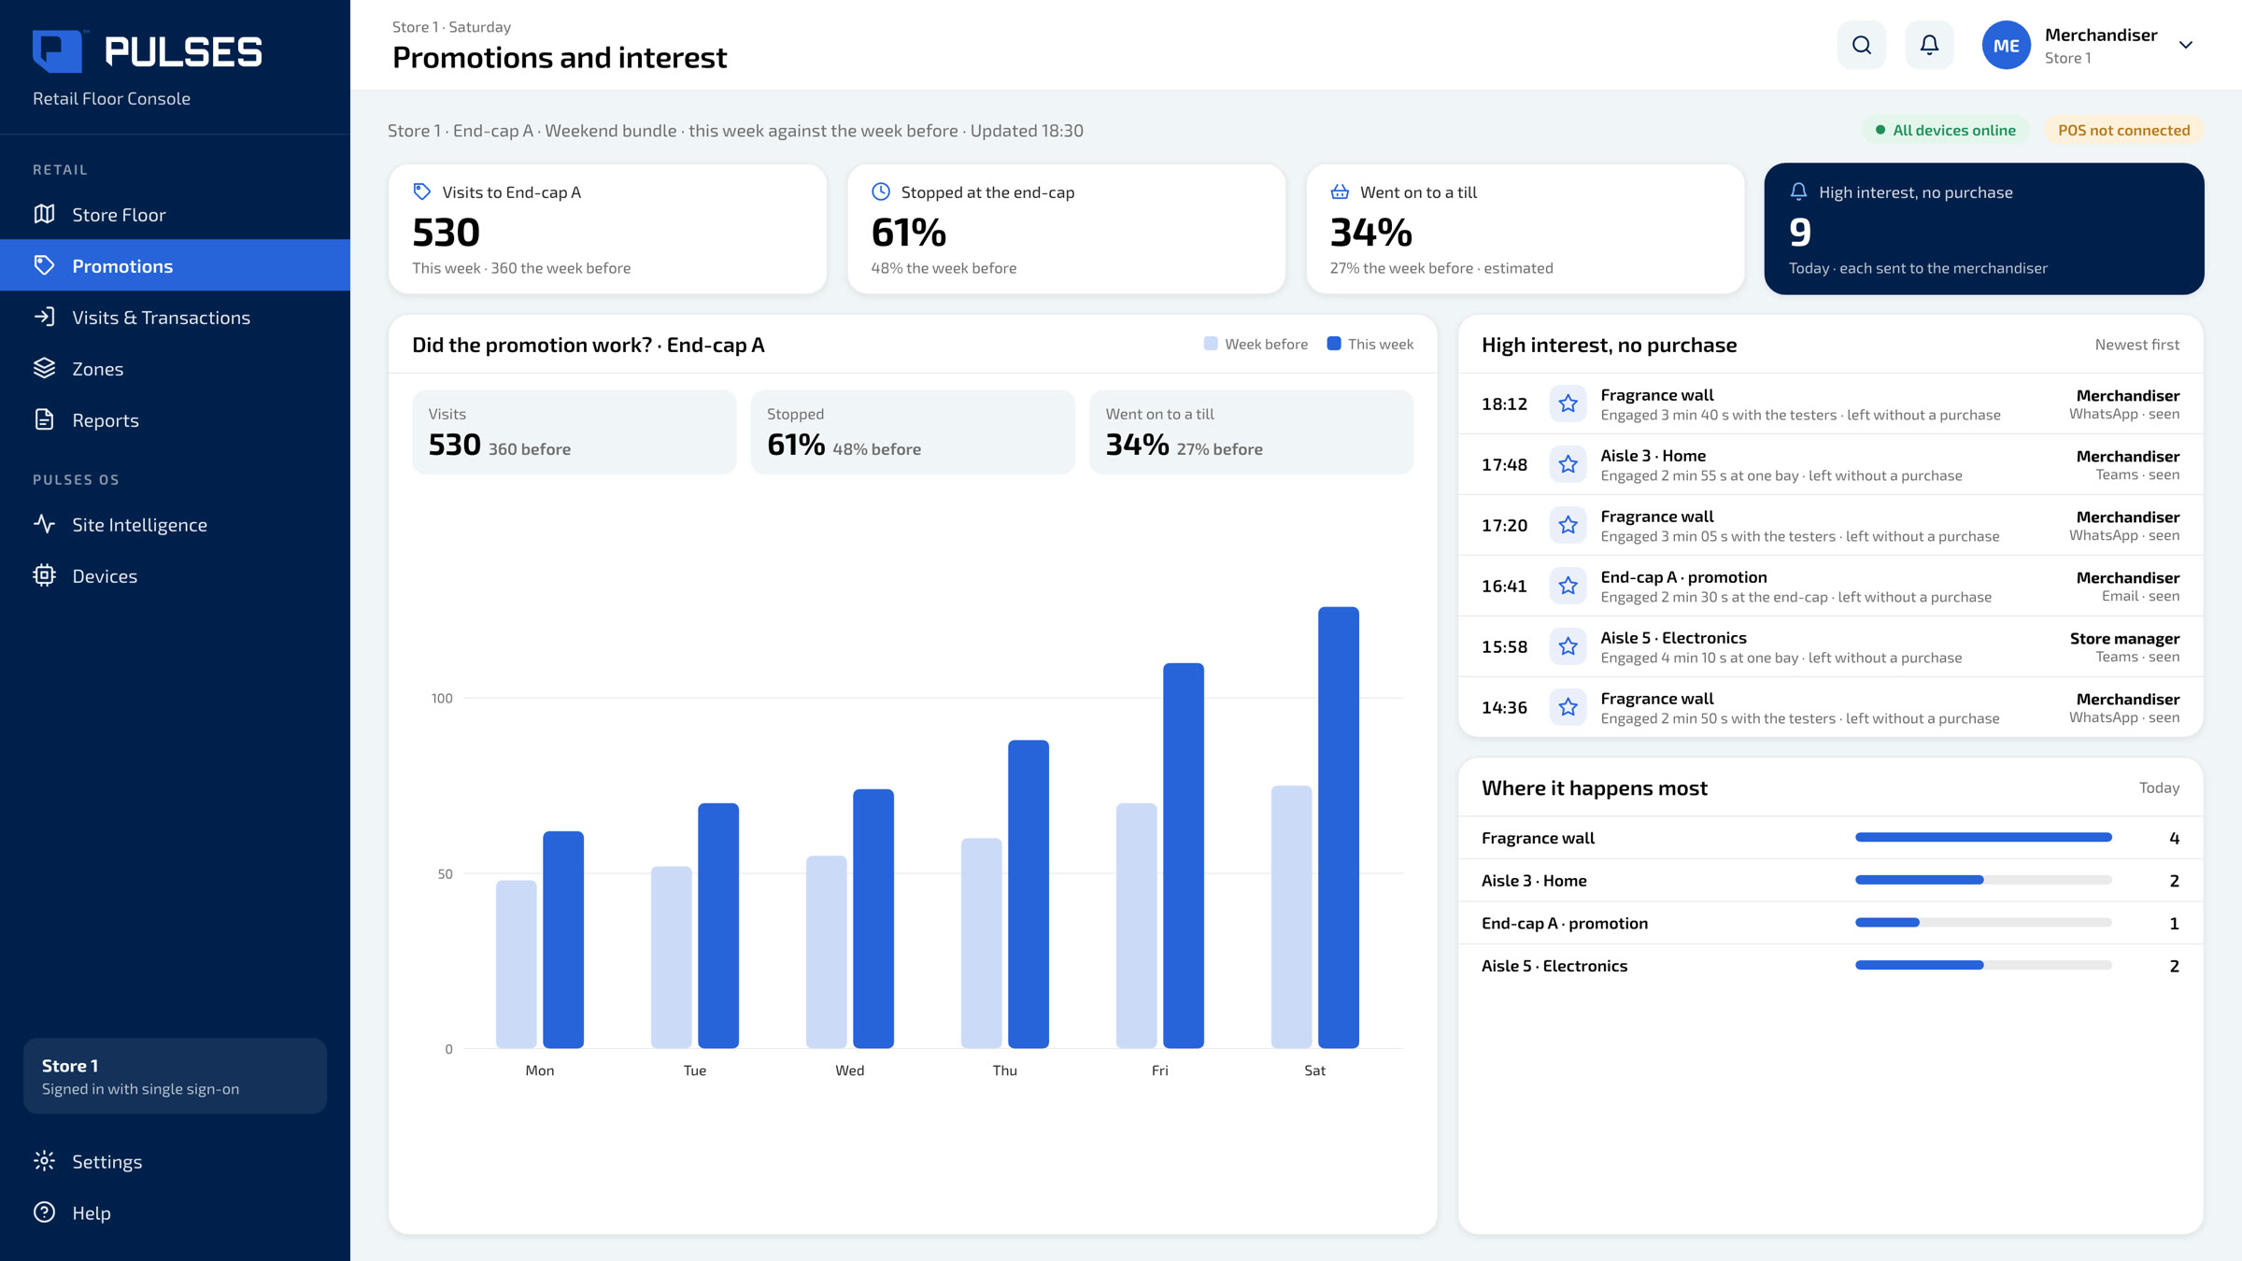Click the ME avatar circle
This screenshot has height=1261, width=2242.
[x=2006, y=45]
